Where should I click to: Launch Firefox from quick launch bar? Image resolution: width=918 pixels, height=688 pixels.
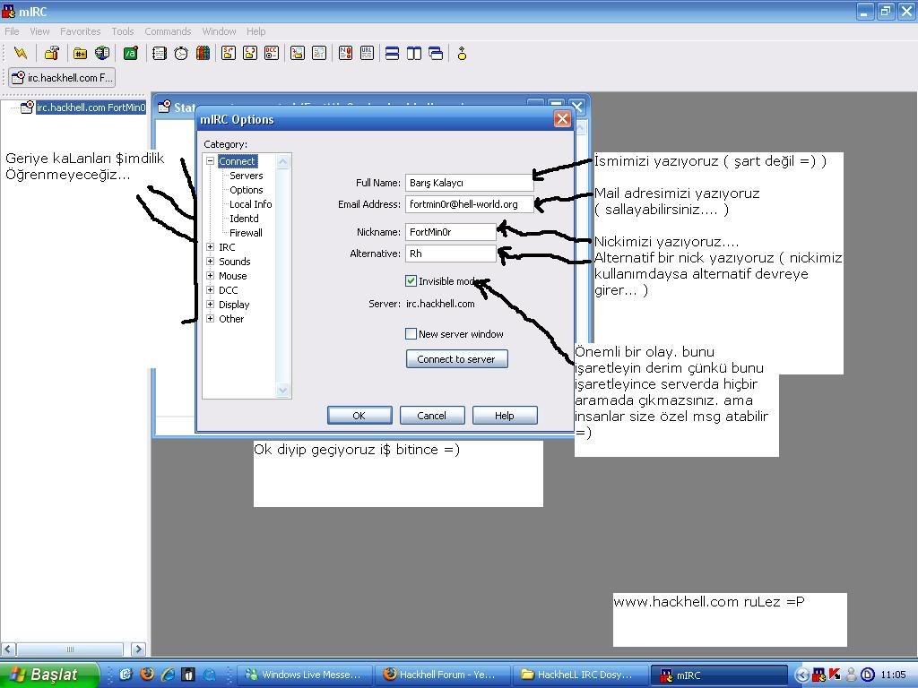click(147, 674)
